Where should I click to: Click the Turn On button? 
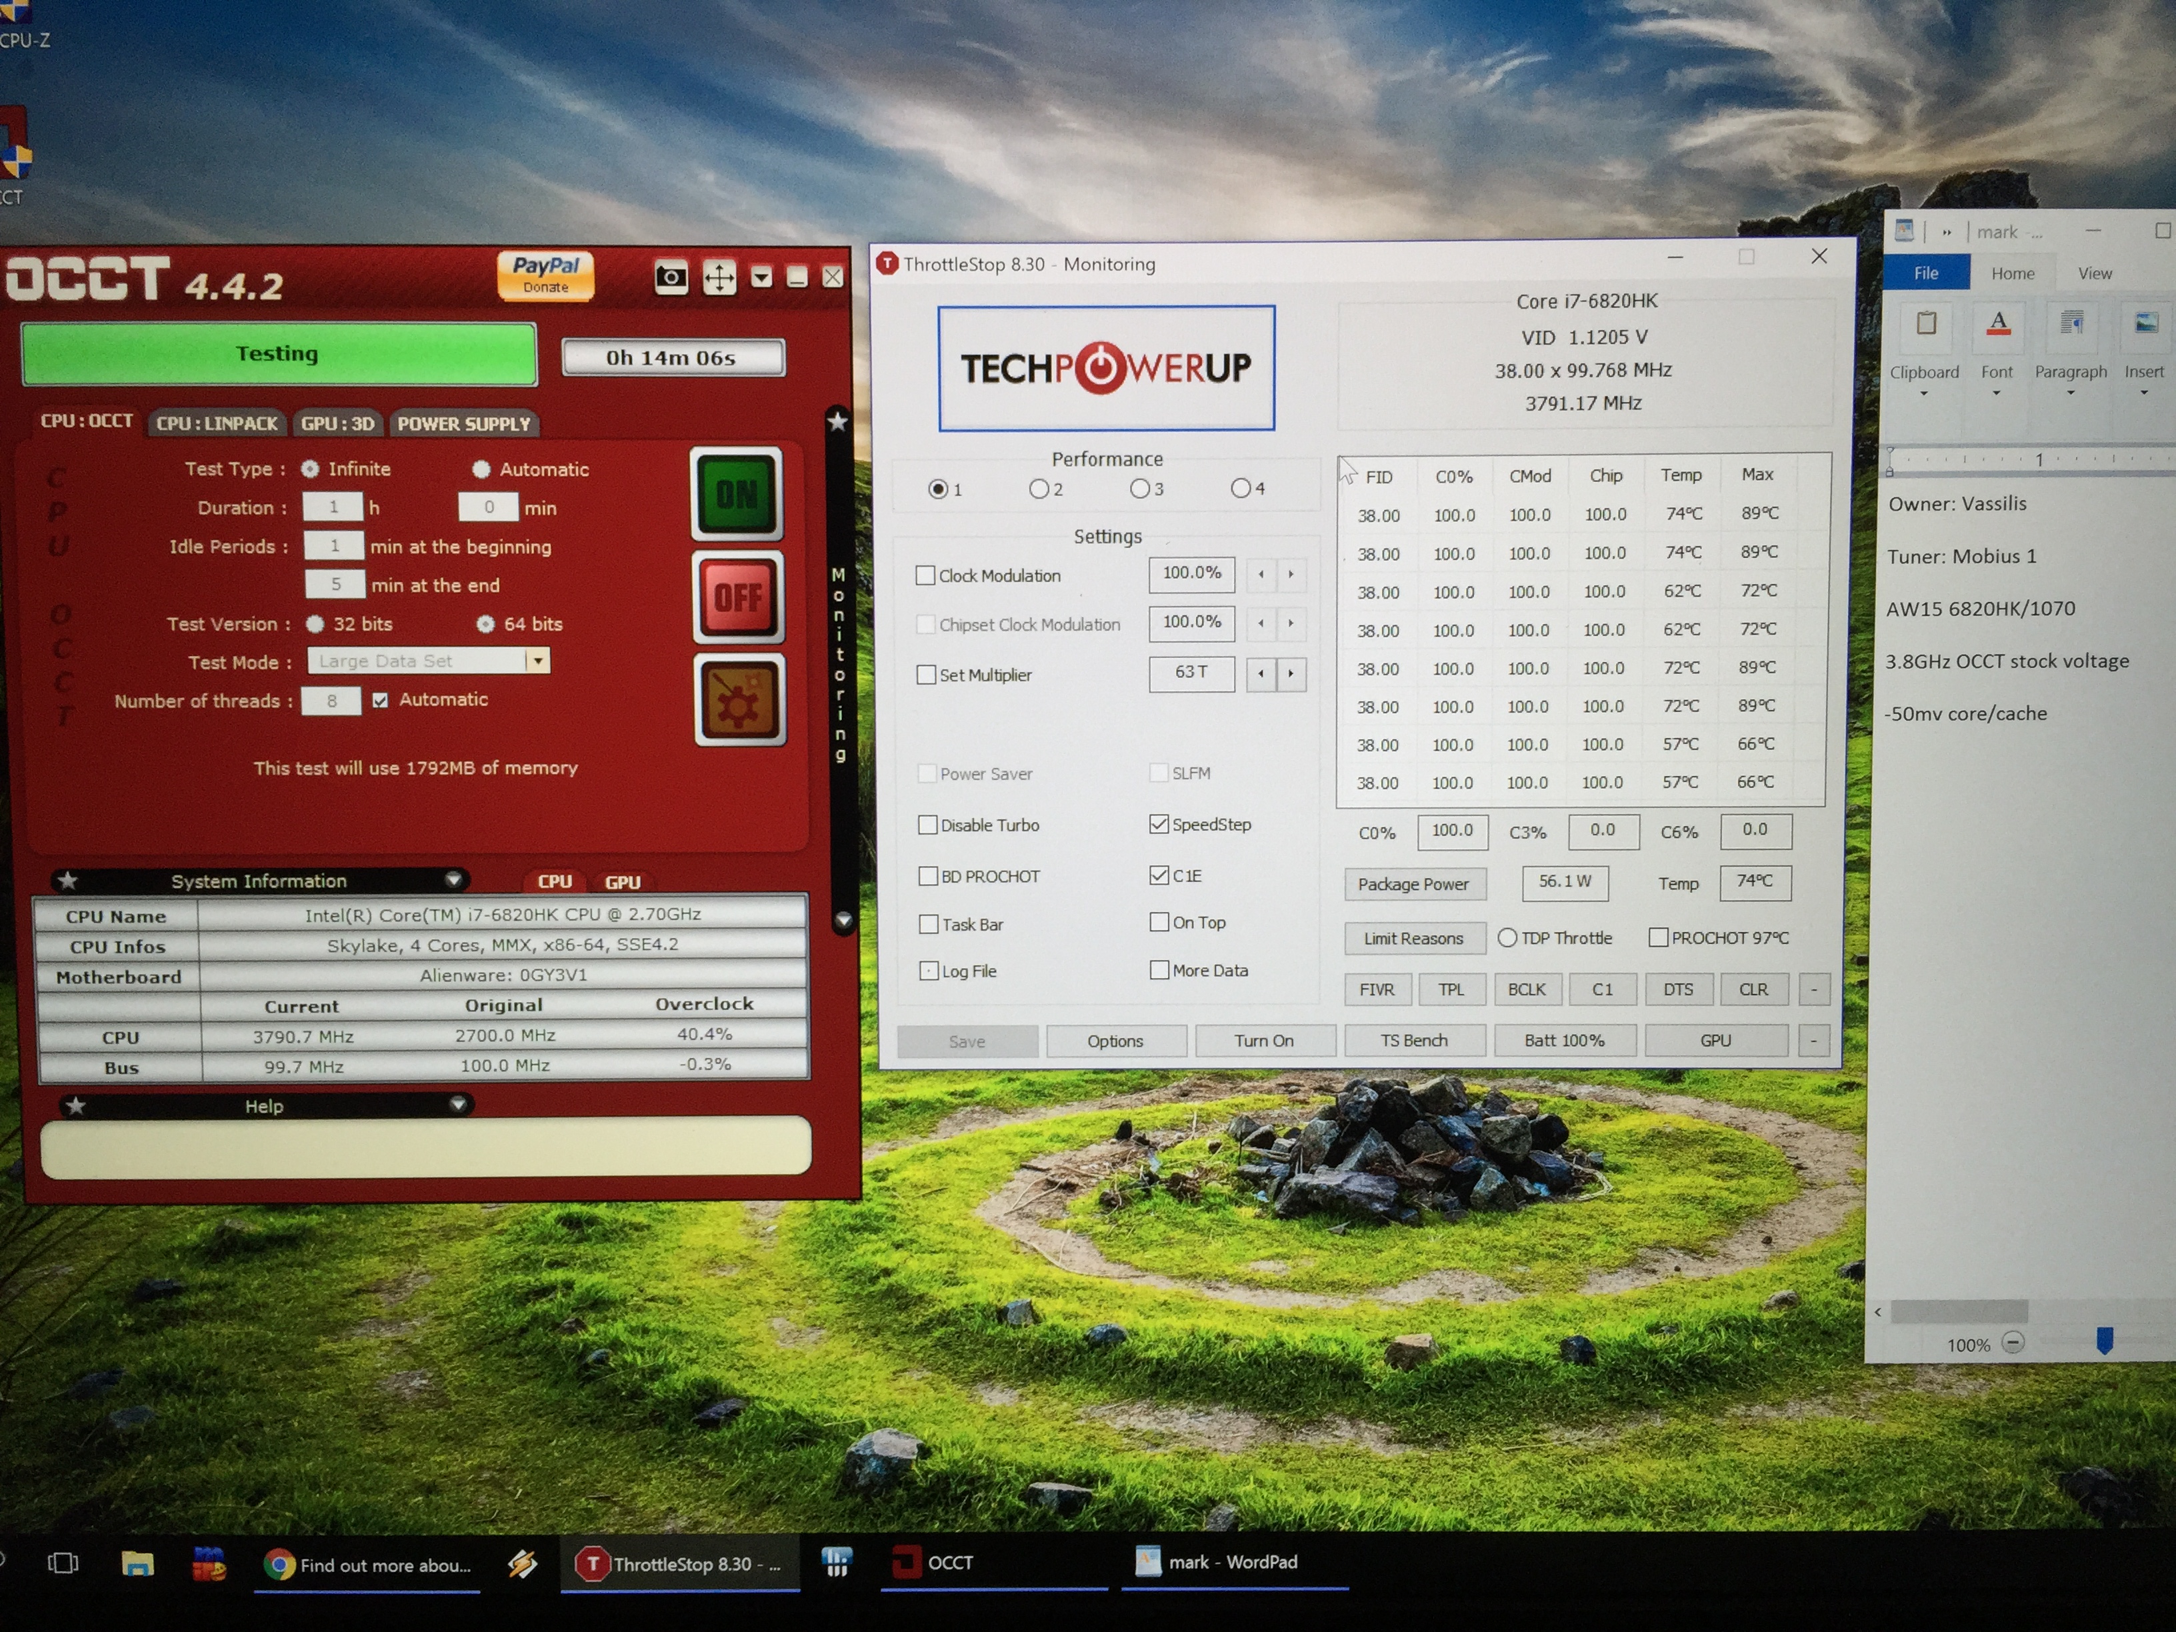(x=1264, y=1041)
